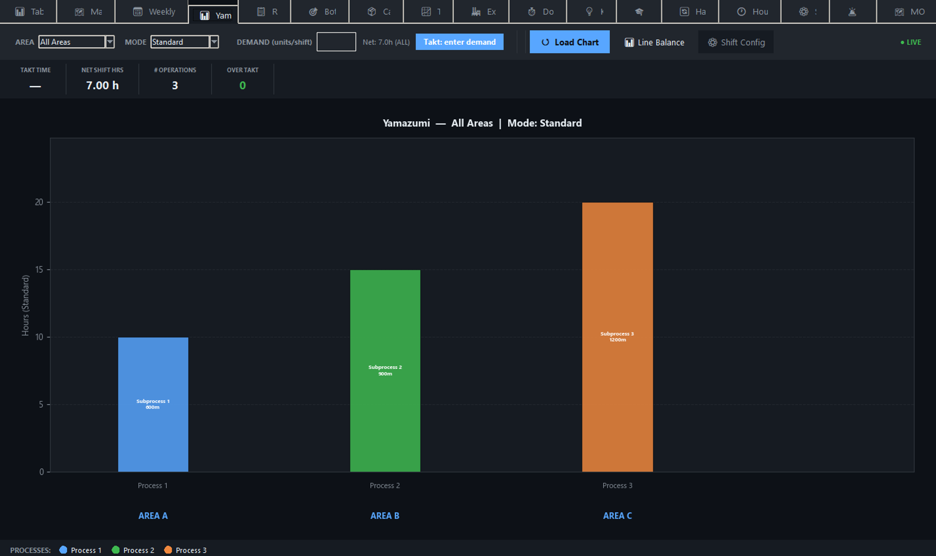This screenshot has height=556, width=936.
Task: Click the AREA A label
Action: click(x=153, y=515)
